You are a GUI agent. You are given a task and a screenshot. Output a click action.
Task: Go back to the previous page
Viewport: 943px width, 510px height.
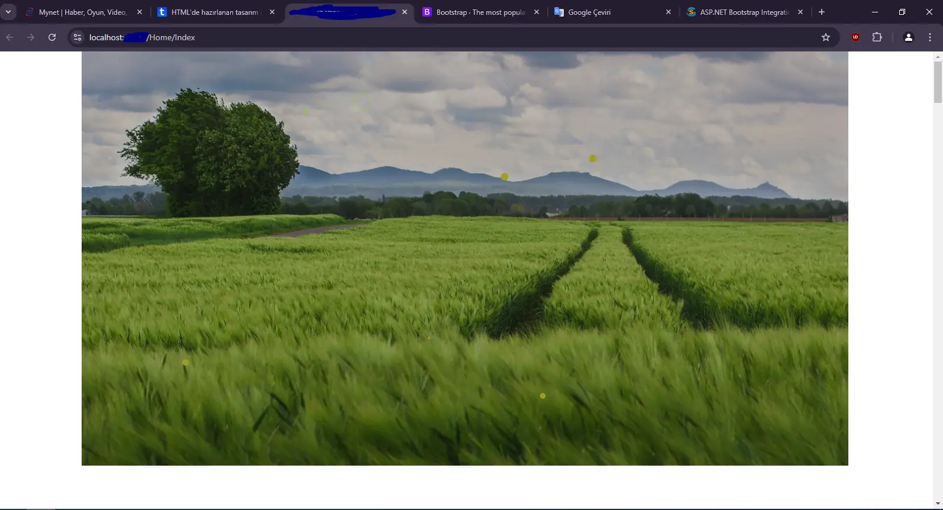click(x=9, y=37)
